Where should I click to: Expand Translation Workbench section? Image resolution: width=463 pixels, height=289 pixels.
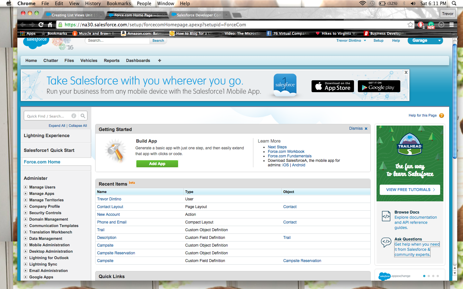pyautogui.click(x=26, y=232)
